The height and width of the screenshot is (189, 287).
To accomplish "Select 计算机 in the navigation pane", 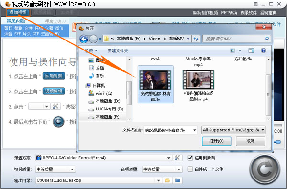I will pos(95,86).
